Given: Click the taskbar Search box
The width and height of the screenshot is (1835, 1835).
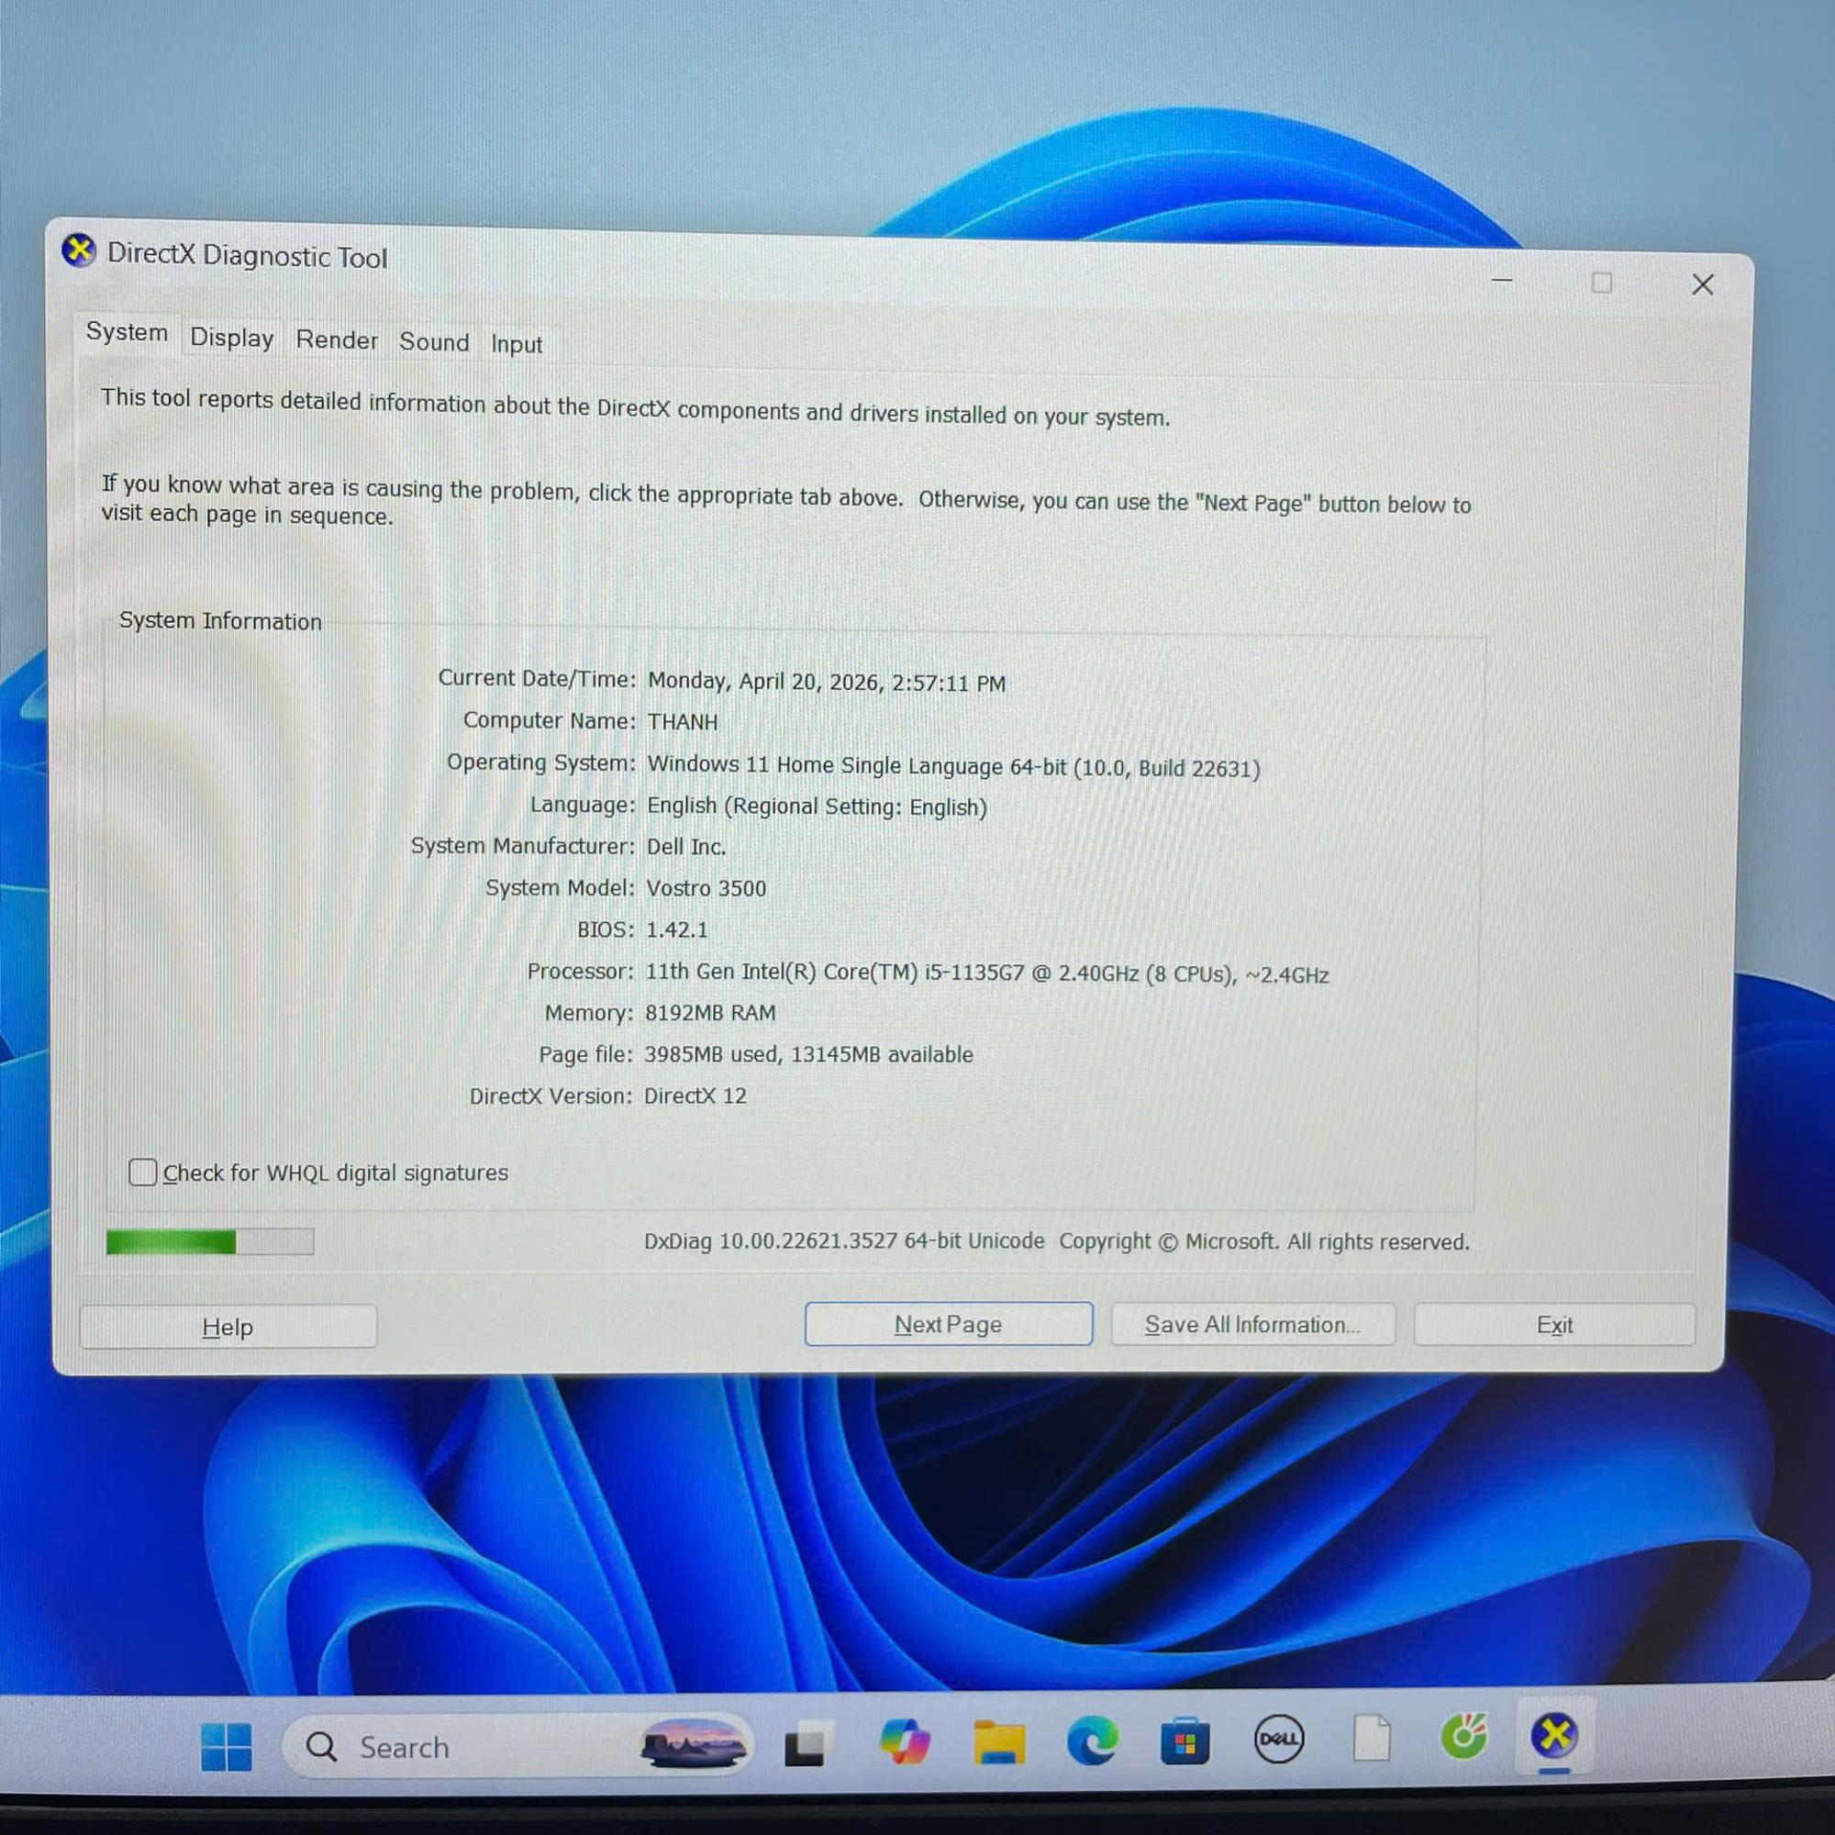Looking at the screenshot, I should (517, 1746).
